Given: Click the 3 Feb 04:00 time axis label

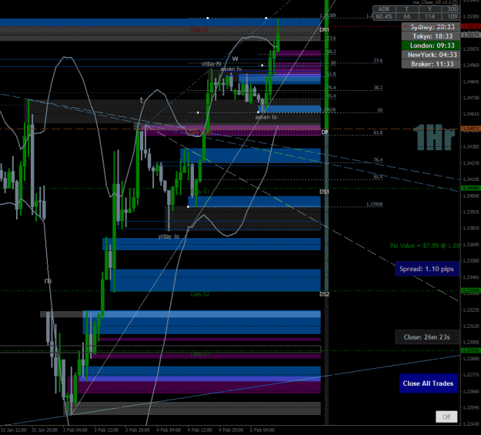Looking at the screenshot, I should [x=75, y=430].
